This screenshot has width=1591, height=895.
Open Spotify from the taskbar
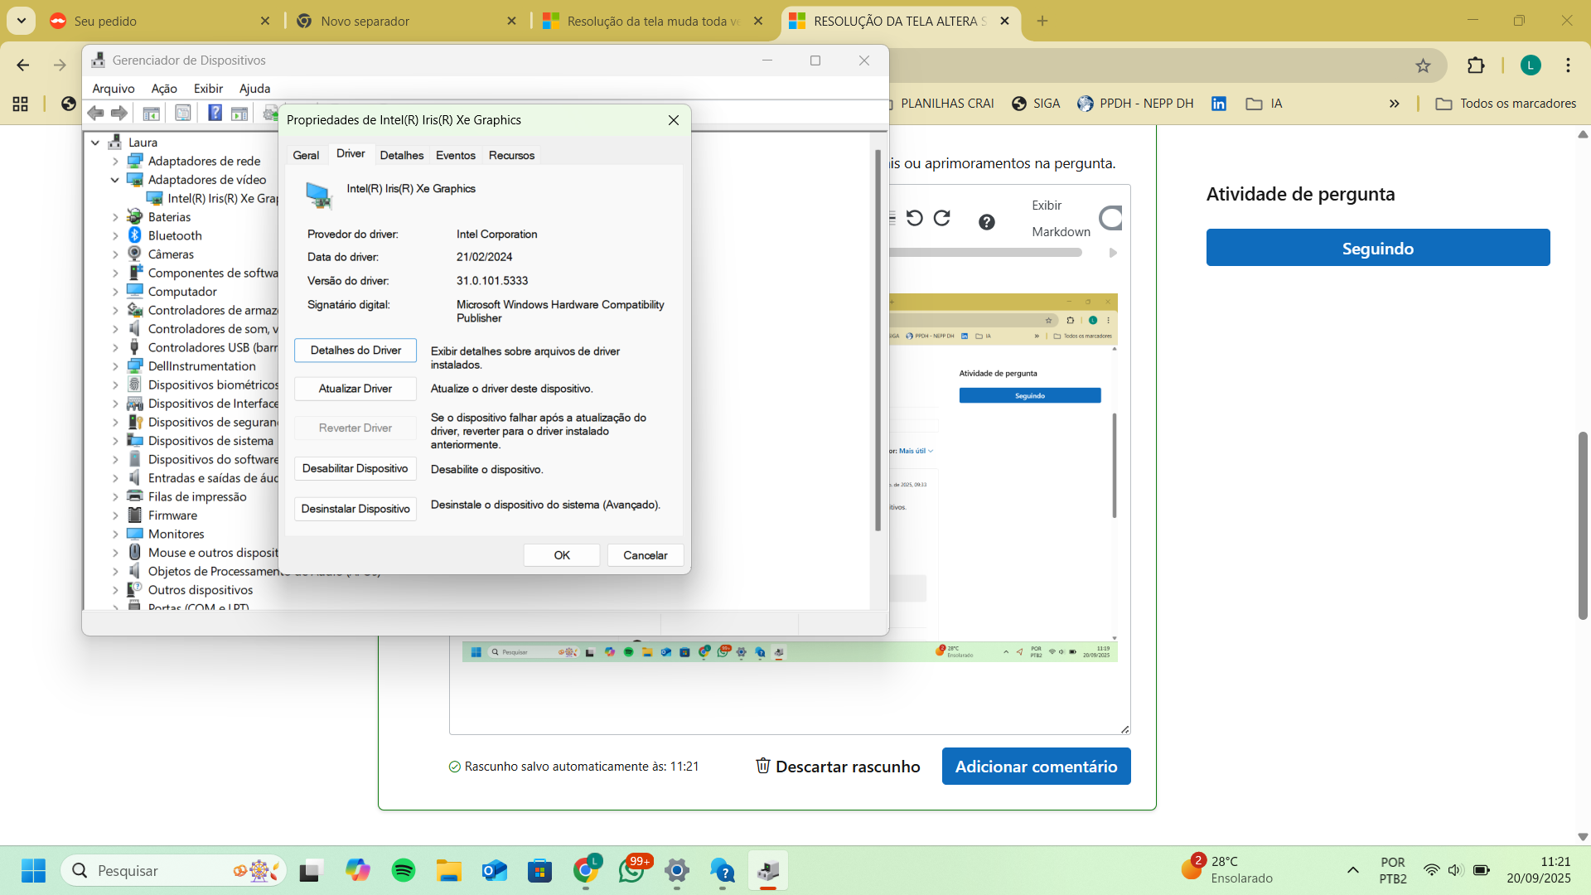[x=404, y=871]
